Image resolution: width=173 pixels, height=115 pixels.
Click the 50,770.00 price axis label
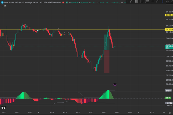coord(169,61)
